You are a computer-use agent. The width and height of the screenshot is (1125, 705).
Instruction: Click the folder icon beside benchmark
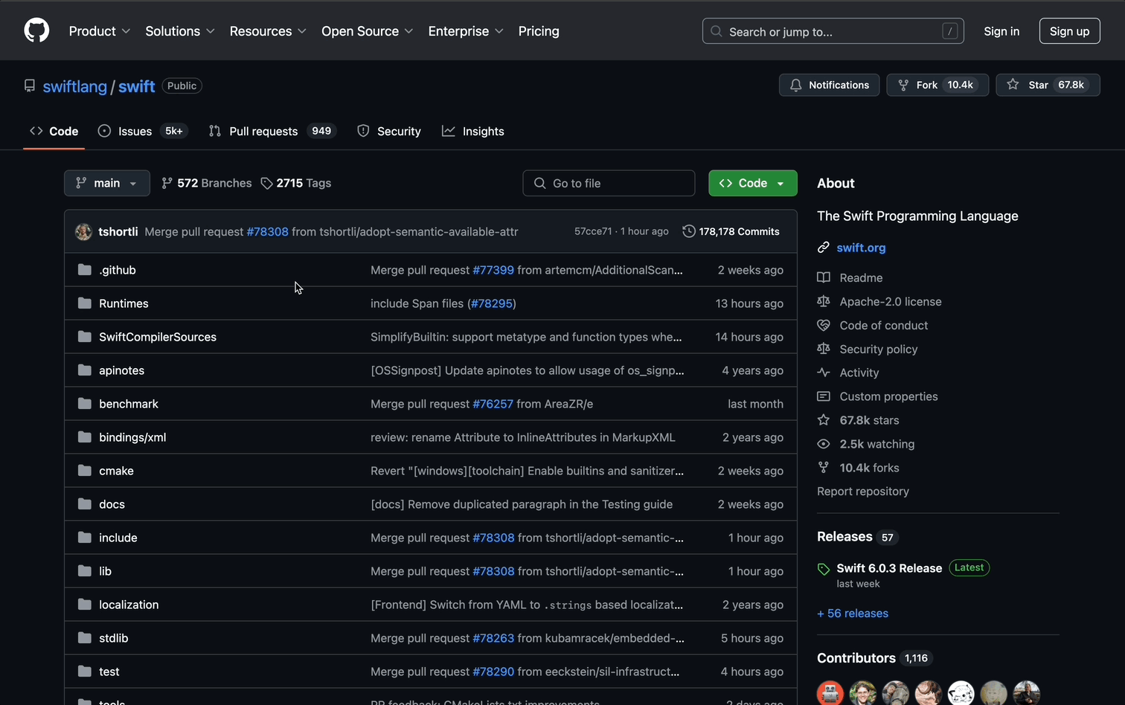coord(85,403)
